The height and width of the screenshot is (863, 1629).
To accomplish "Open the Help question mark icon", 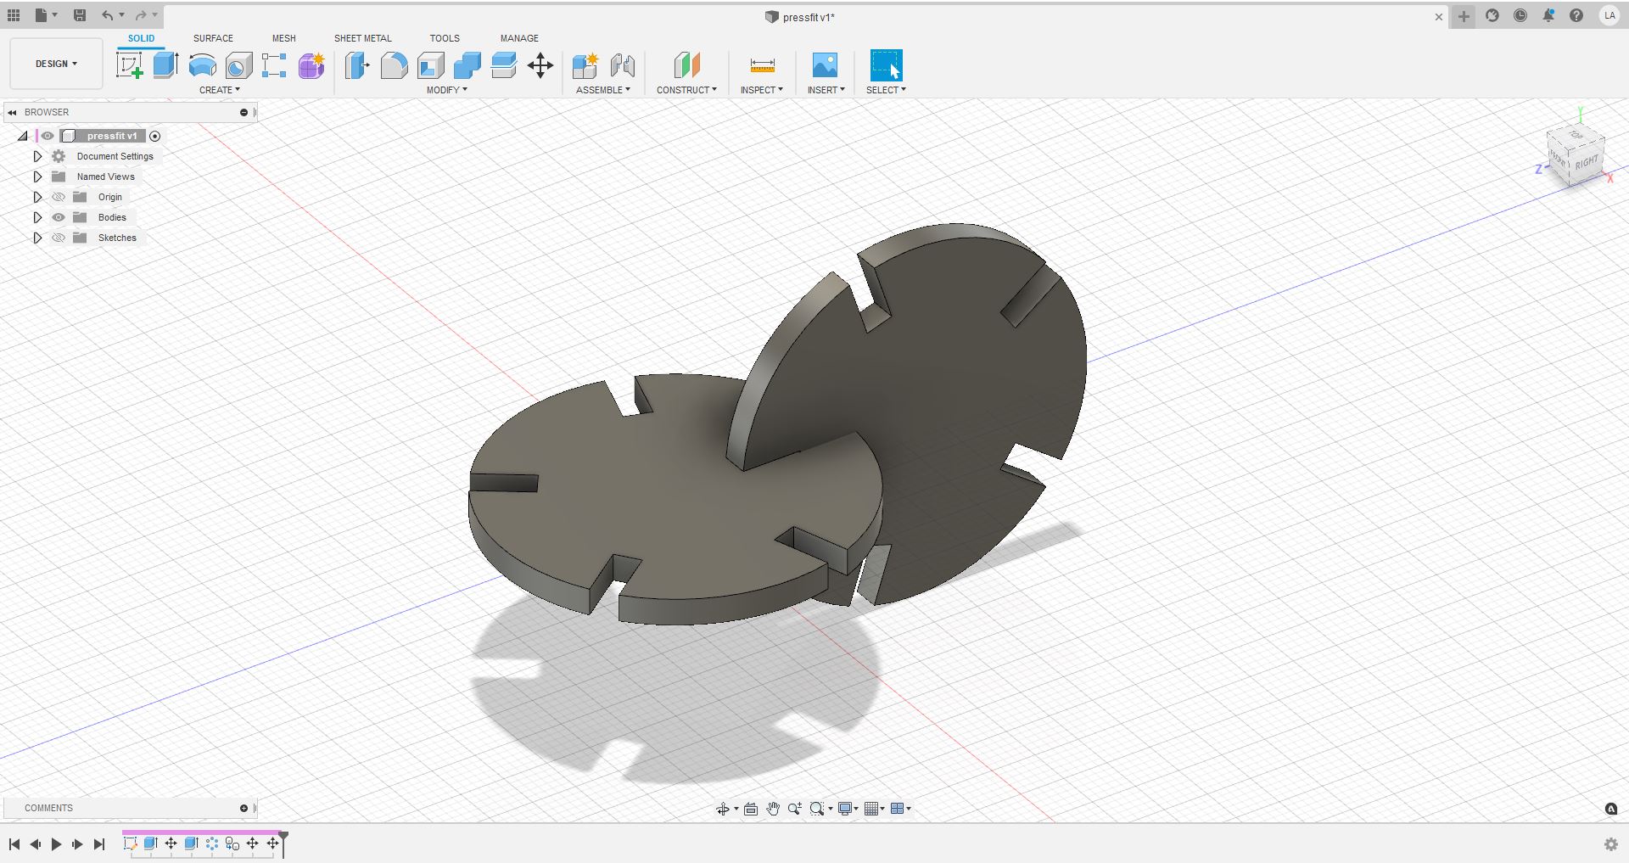I will point(1576,15).
